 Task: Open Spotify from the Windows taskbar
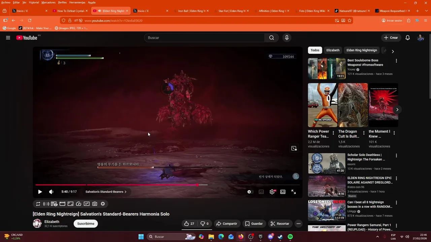290,237
